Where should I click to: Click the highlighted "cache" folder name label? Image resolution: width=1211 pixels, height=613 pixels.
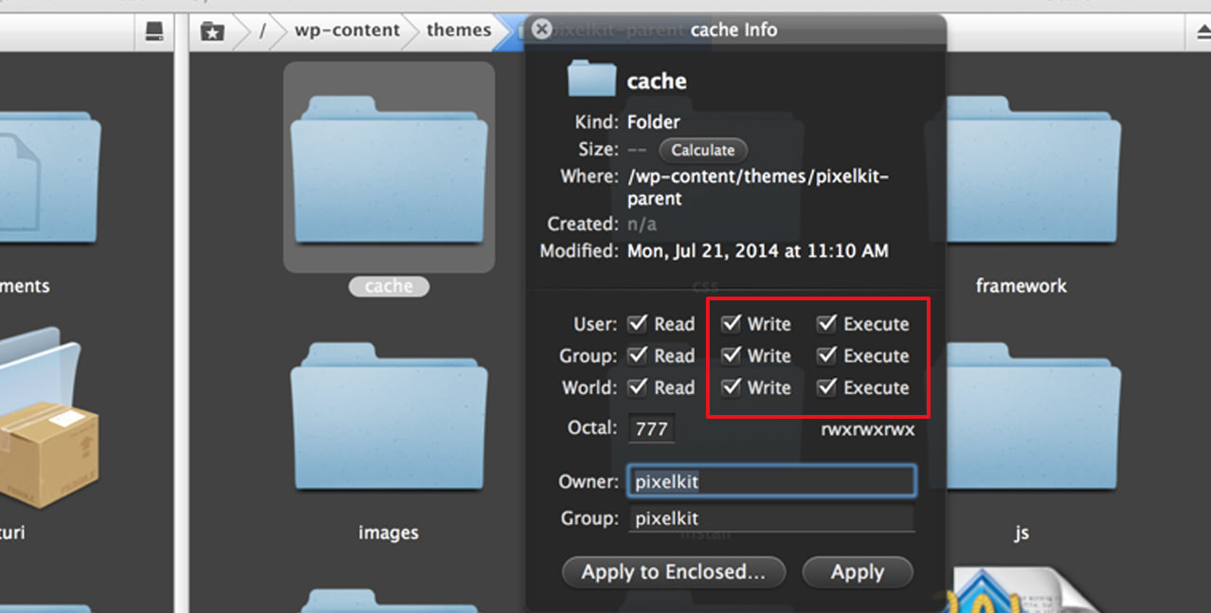pos(389,286)
